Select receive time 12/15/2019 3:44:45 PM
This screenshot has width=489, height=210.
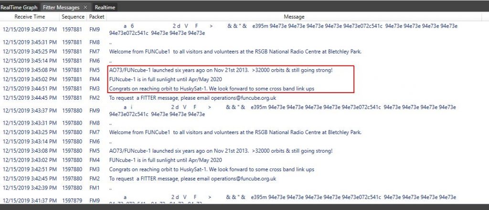click(x=30, y=98)
